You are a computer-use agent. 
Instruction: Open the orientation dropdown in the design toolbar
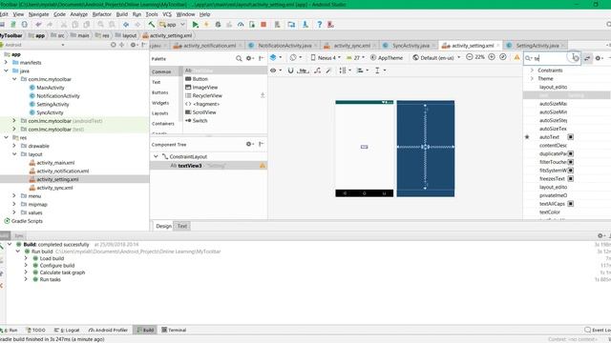coord(296,57)
